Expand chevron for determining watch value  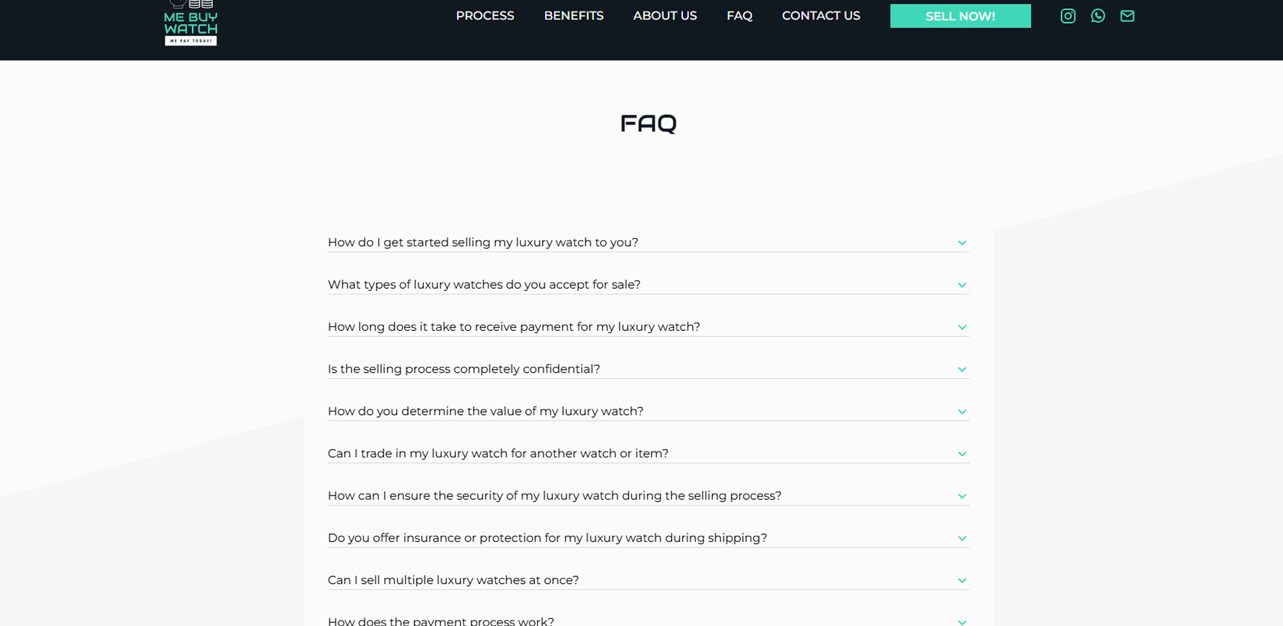pyautogui.click(x=961, y=412)
